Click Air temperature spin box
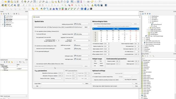Image resolution: width=176 pixels, height=99 pixels. point(107,43)
